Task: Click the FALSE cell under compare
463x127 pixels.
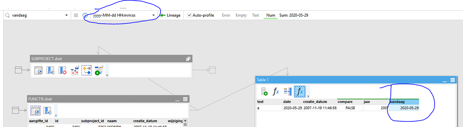Action: point(350,108)
